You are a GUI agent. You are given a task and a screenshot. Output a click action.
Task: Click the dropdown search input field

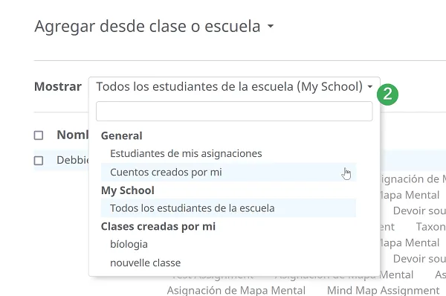click(x=234, y=112)
